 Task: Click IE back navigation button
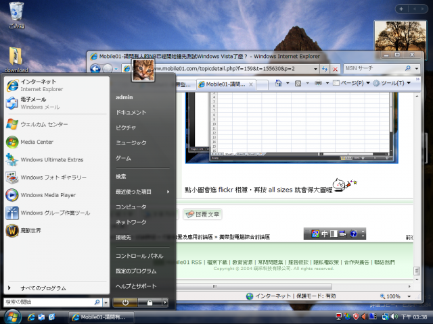(95, 68)
